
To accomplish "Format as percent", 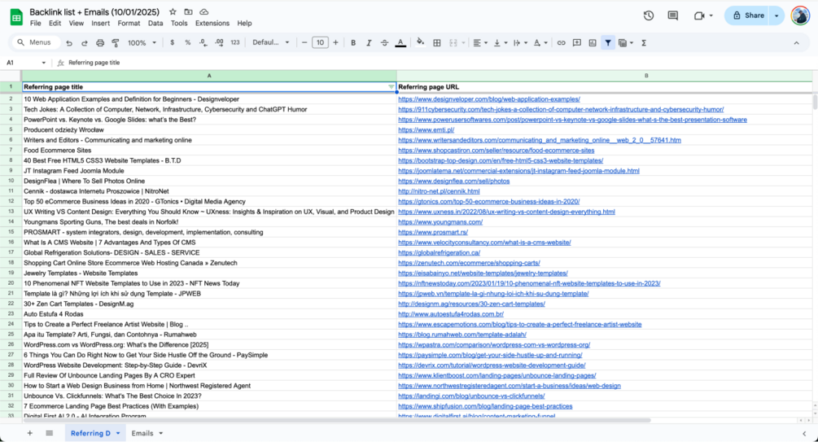I will tap(188, 43).
